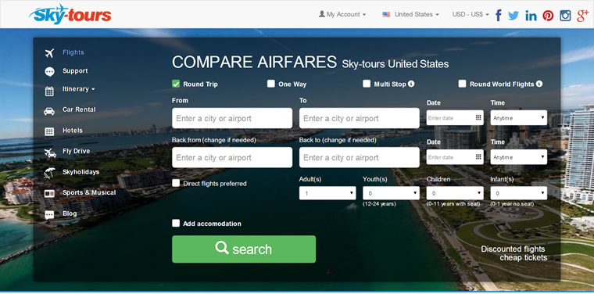
Task: Select Support in the sidebar
Action: point(75,71)
